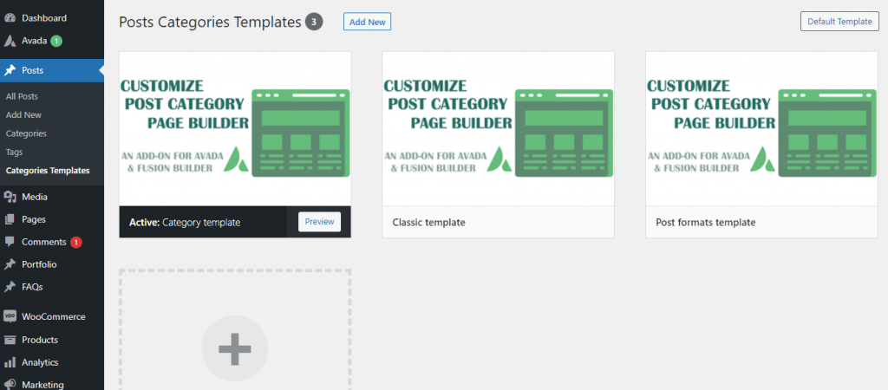
Task: Click the plus icon to add template
Action: [x=234, y=348]
